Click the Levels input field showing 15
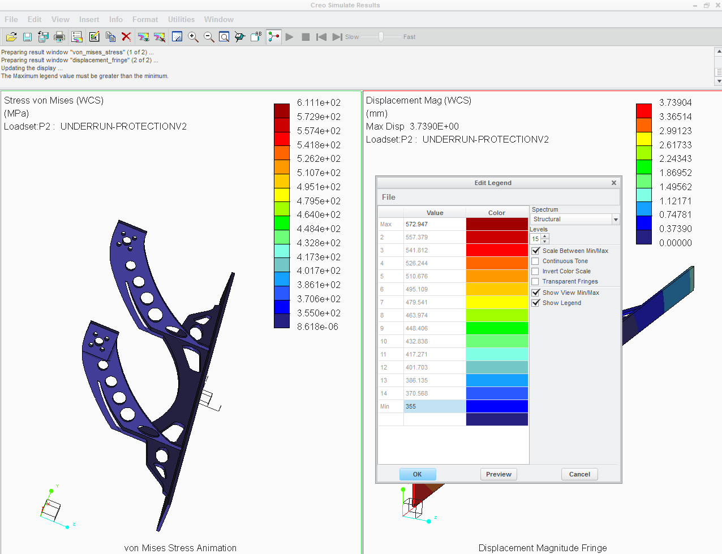 pyautogui.click(x=535, y=239)
